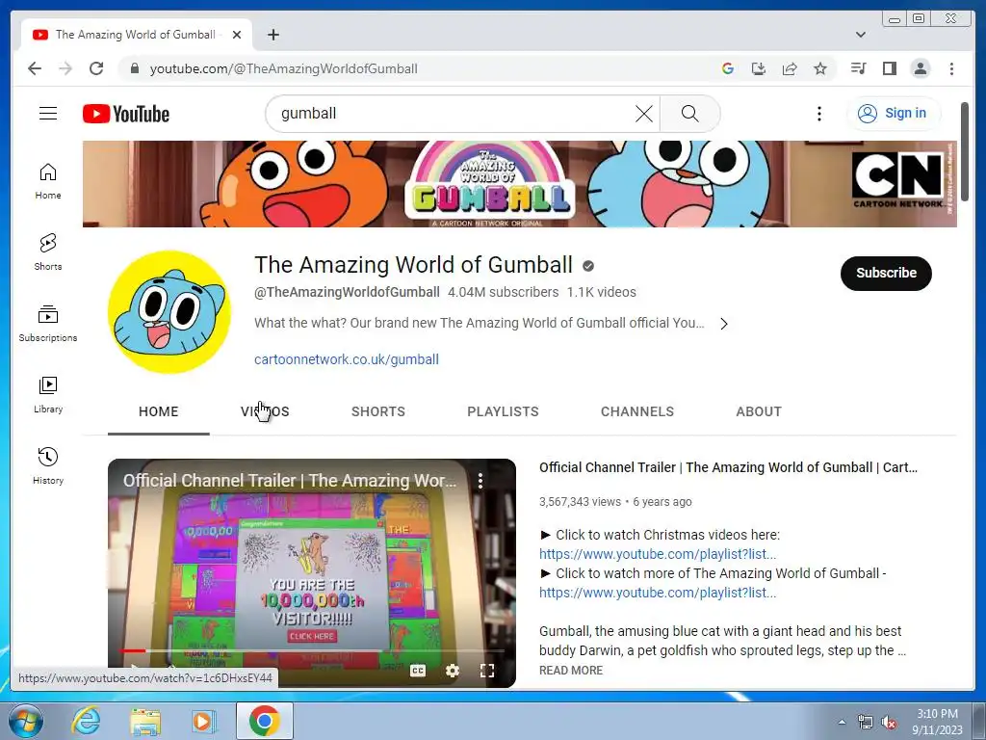Toggle closed captions on trailer
986x740 pixels.
[x=418, y=671]
